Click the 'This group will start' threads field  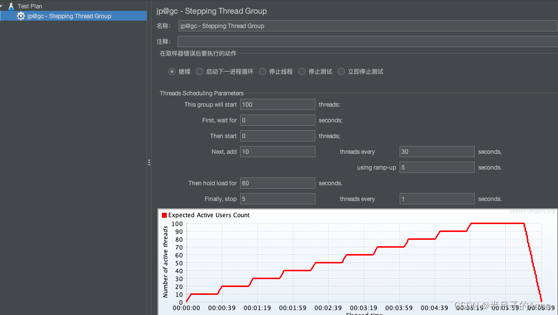[x=278, y=104]
